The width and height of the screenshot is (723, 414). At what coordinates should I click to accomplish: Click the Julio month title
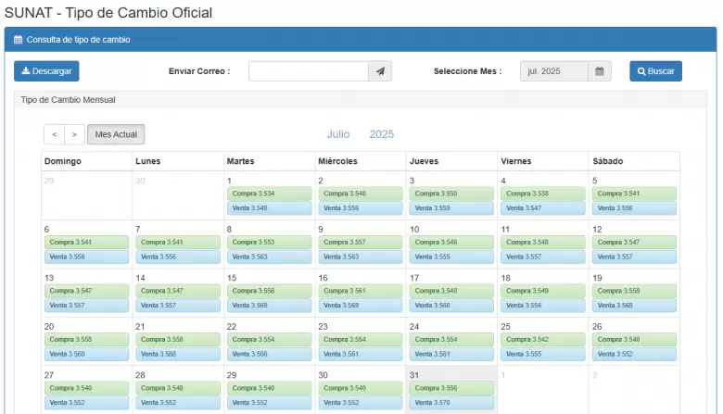(338, 134)
